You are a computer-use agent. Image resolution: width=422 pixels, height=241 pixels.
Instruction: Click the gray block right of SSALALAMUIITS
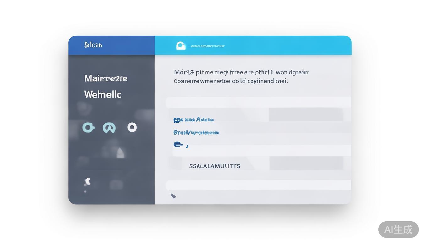coord(306,163)
